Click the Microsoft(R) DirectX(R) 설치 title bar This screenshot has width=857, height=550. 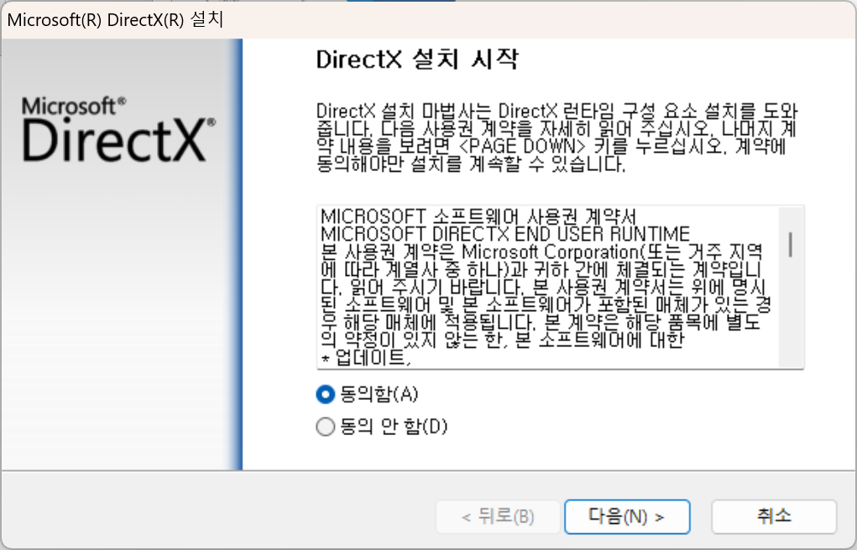point(428,20)
